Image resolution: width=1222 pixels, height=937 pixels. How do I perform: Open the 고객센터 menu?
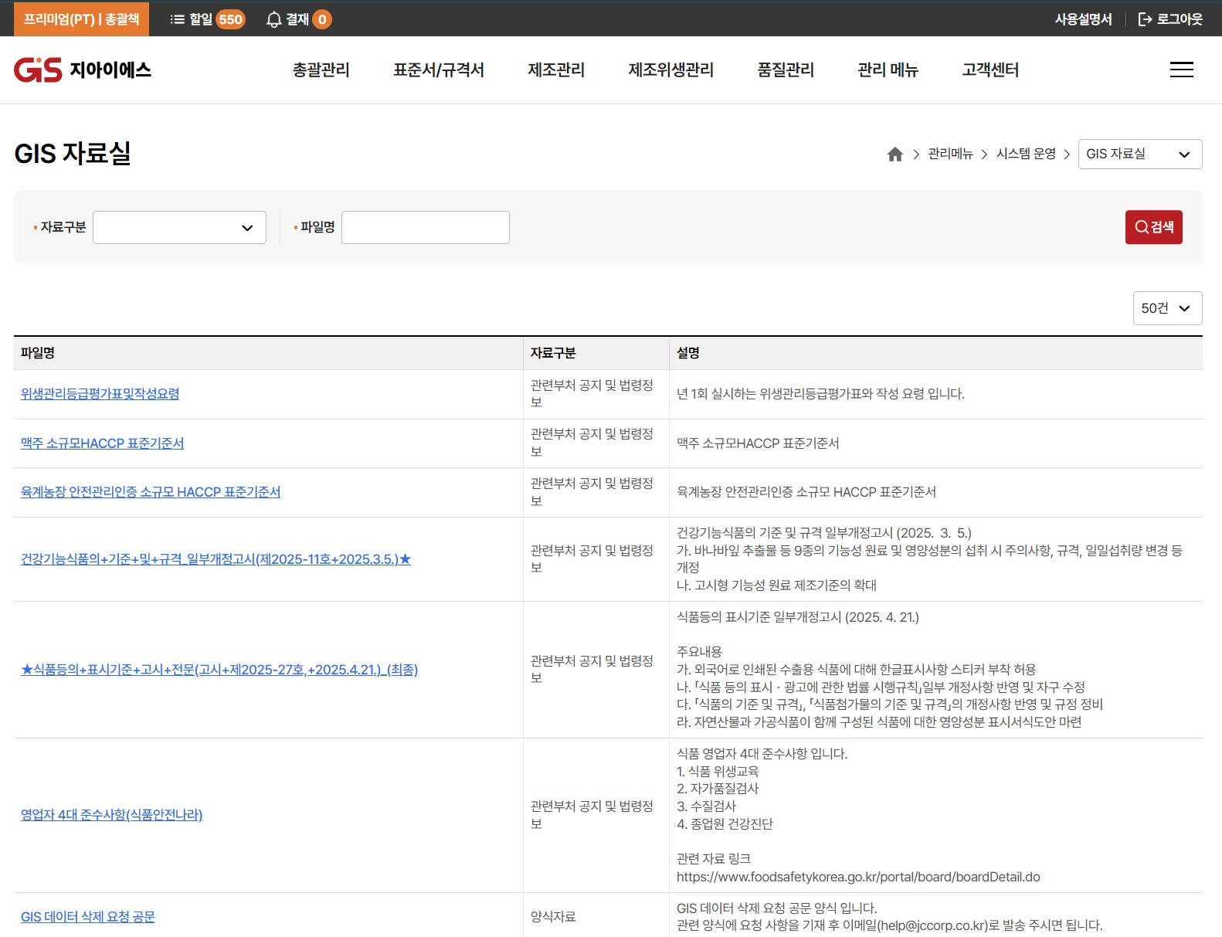point(990,70)
